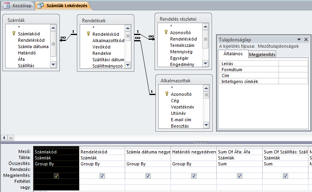312x192 pixels.
Task: Select Alkalmazottkód field in Rendelések table
Action: coord(108,41)
